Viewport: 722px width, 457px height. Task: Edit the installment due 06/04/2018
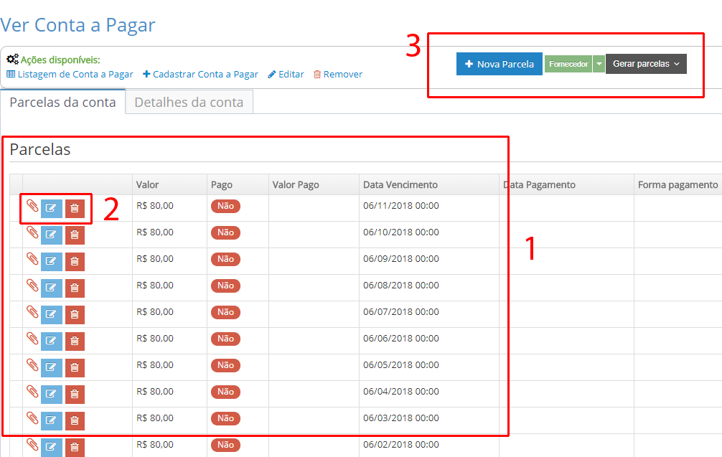point(51,395)
